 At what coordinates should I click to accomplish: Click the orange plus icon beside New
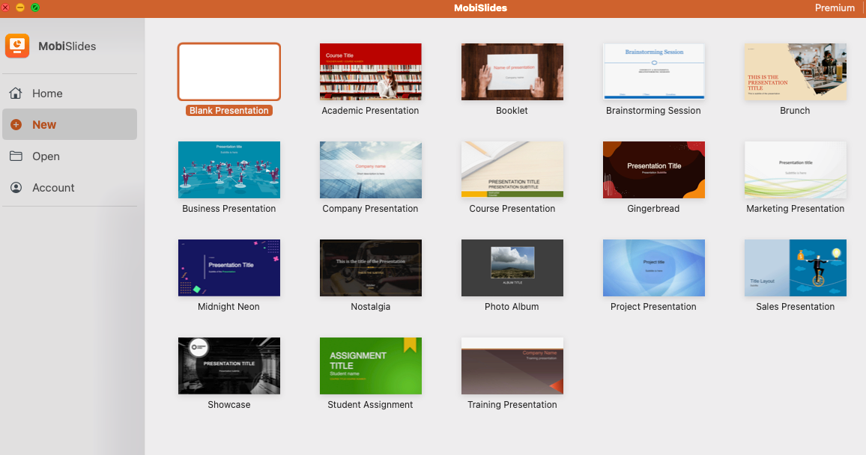coord(16,125)
